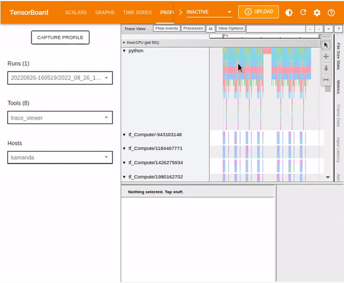Collapse tf_Compute/1980162702 row
Screen dimensions: 344x283
pyautogui.click(x=124, y=177)
